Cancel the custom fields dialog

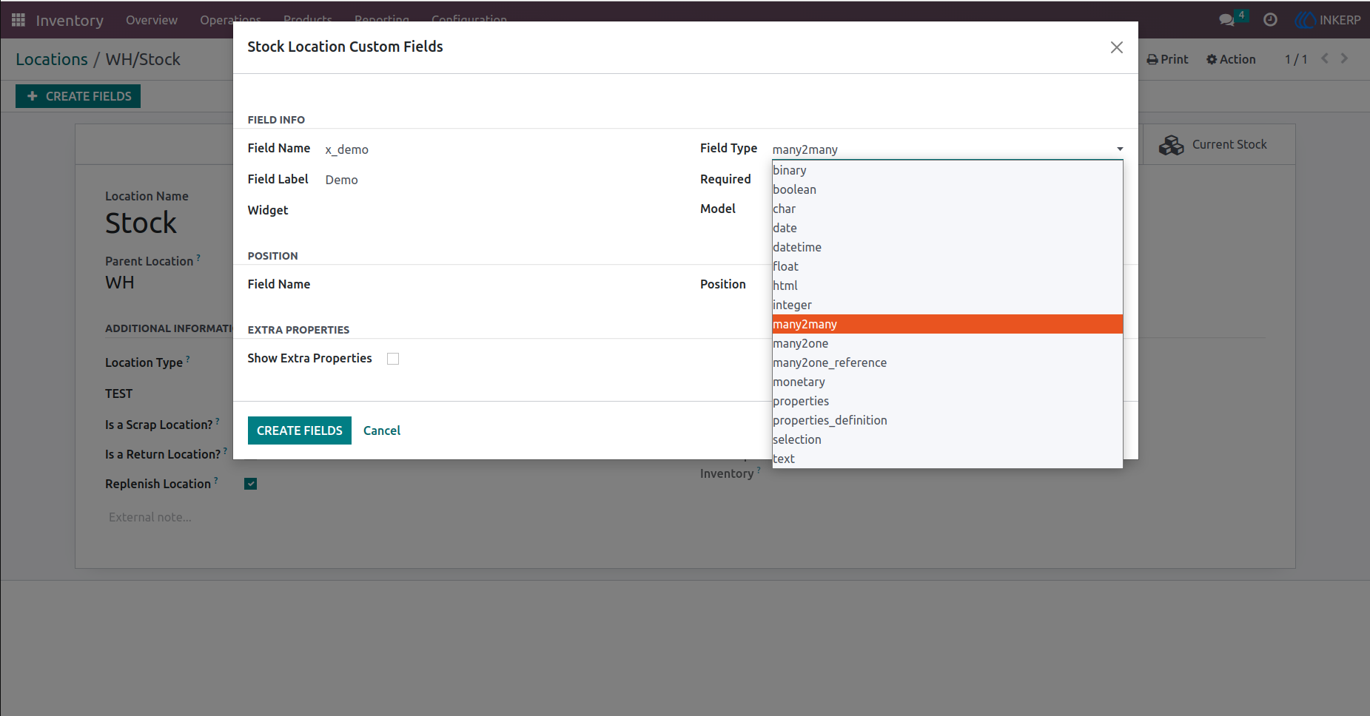click(382, 430)
